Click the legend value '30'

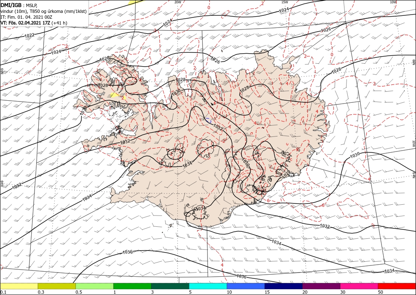343,292
